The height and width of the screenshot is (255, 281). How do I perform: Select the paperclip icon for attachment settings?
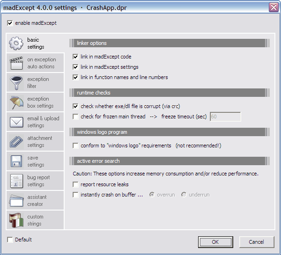tap(16, 142)
